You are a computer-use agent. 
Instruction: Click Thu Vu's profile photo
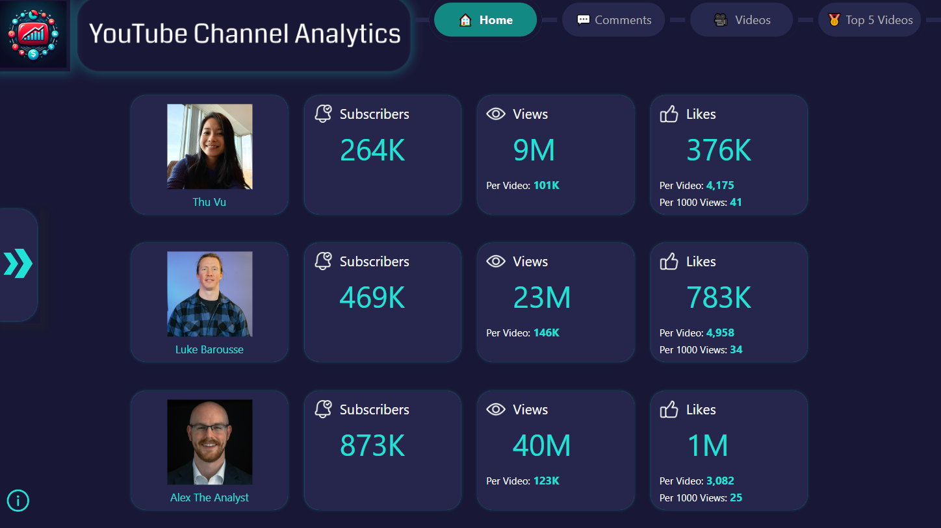(210, 147)
